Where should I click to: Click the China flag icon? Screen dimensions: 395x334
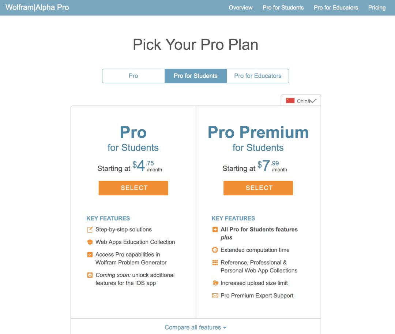[x=290, y=101]
